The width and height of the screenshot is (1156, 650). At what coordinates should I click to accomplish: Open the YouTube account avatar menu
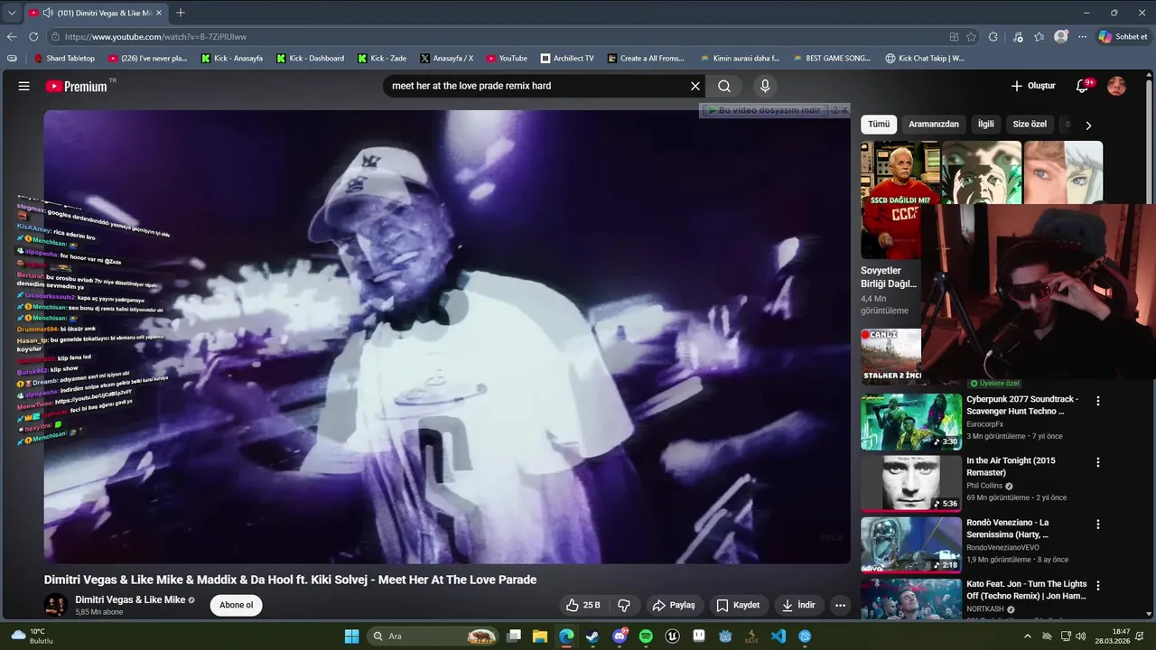1116,86
